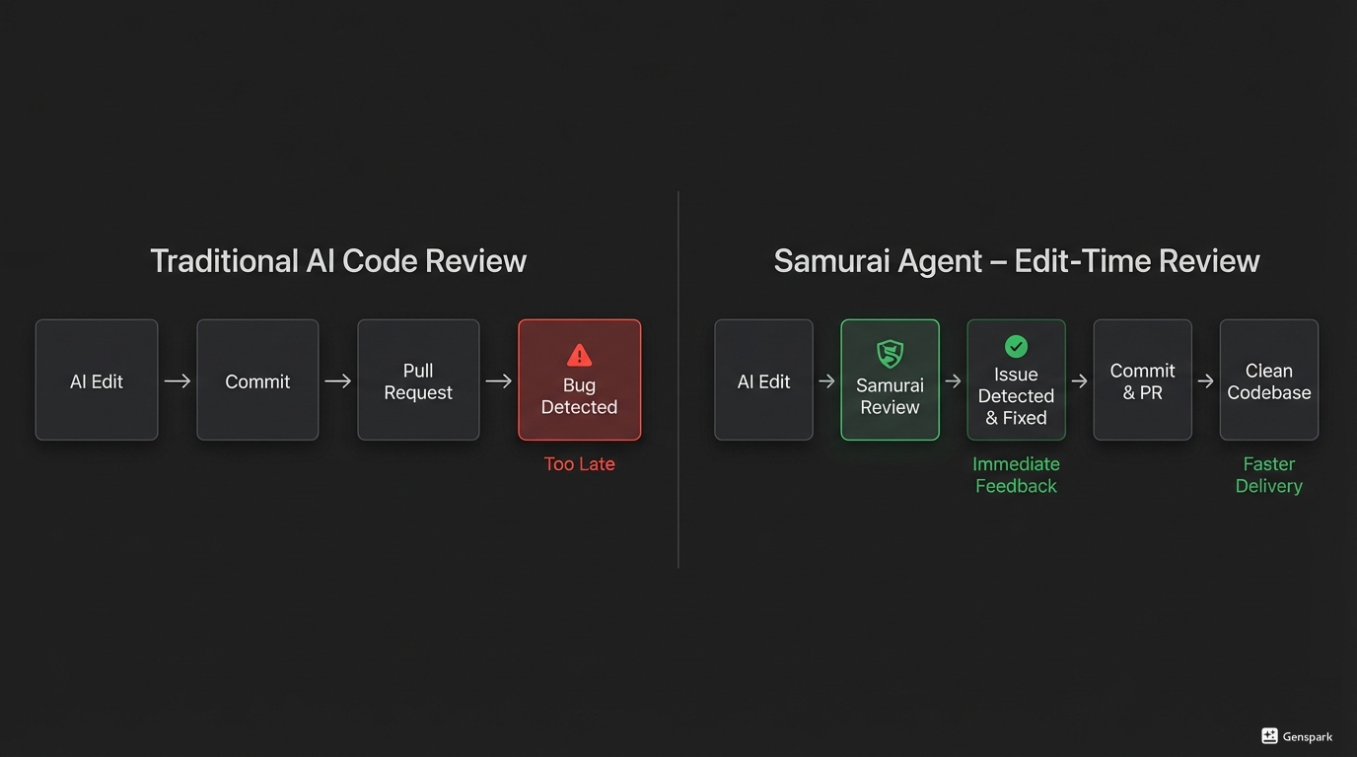Click the arrow between AI Edit and Commit
This screenshot has width=1357, height=757.
click(178, 379)
